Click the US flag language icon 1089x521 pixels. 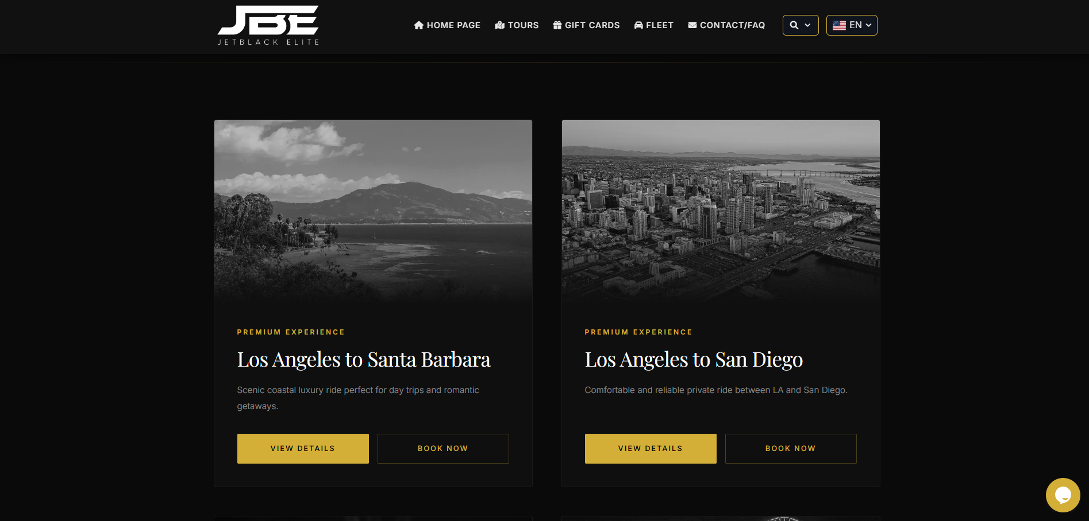(x=839, y=25)
